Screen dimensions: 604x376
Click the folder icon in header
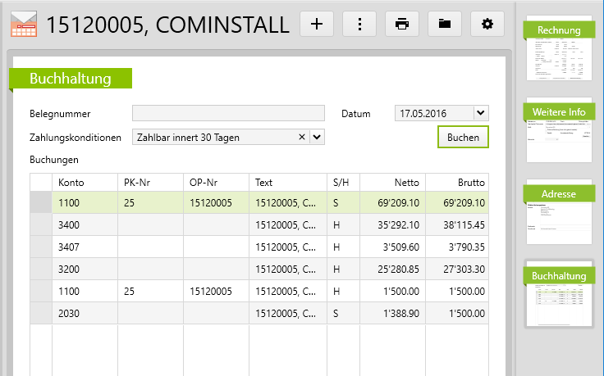point(445,24)
